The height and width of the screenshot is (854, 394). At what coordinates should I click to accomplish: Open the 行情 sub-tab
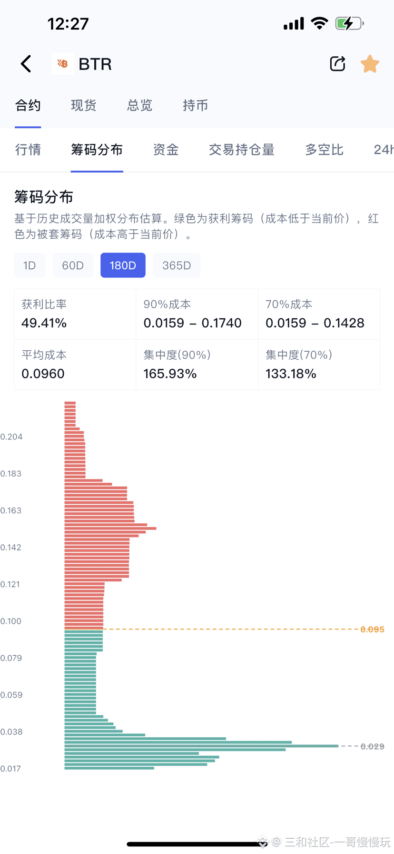point(28,150)
